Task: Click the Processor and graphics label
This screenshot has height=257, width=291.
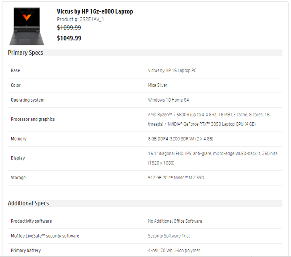Action: [x=33, y=119]
